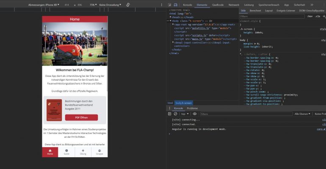Click the device width 414 field

(66, 5)
